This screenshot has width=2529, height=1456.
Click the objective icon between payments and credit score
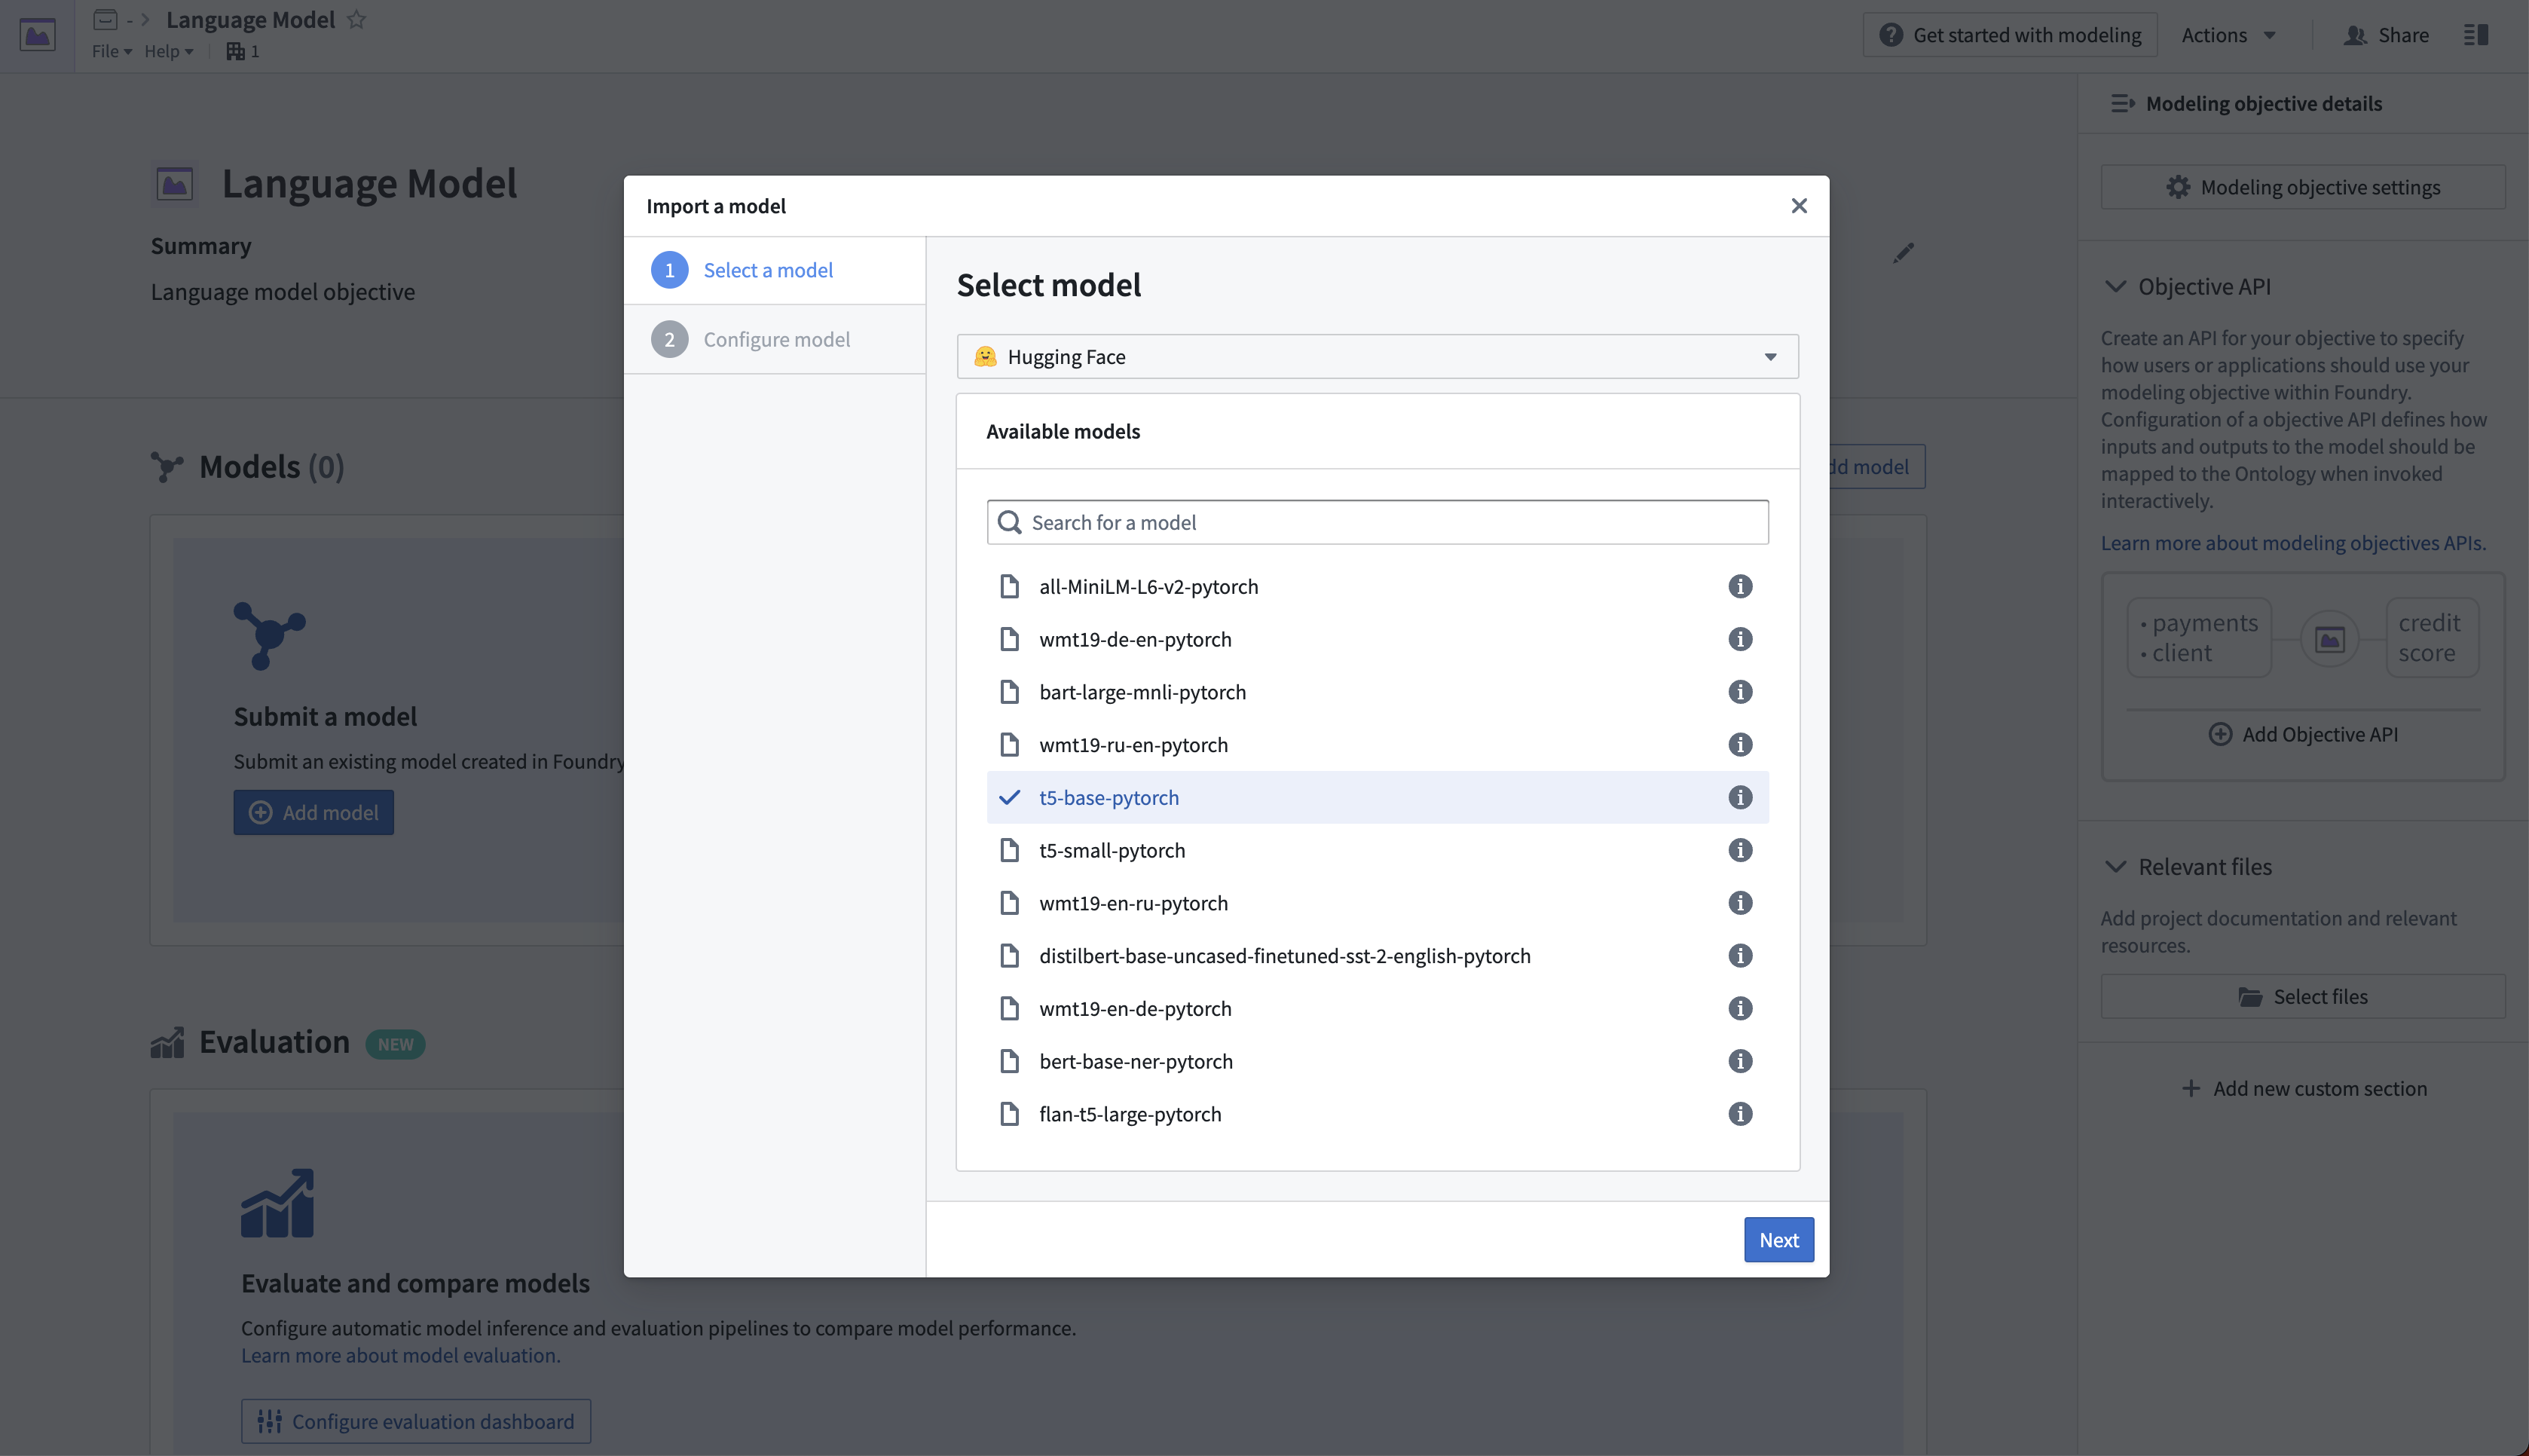pos(2329,639)
